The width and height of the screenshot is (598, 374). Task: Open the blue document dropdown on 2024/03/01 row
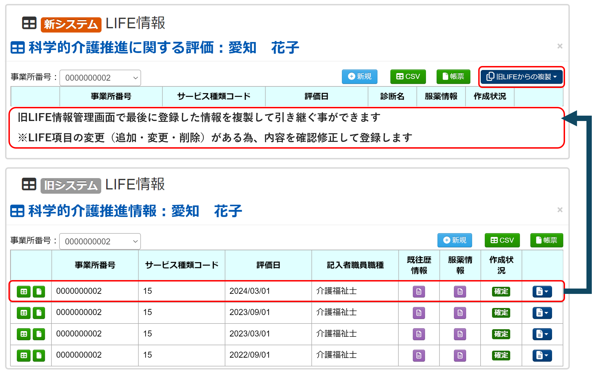pos(542,291)
